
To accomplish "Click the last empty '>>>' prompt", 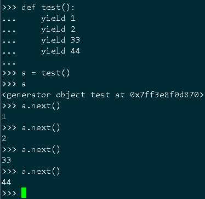I will (x=9, y=193).
